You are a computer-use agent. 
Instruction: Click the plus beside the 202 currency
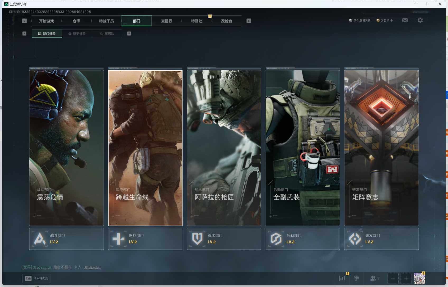point(392,20)
